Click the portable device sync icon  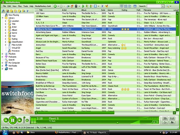(76, 6)
